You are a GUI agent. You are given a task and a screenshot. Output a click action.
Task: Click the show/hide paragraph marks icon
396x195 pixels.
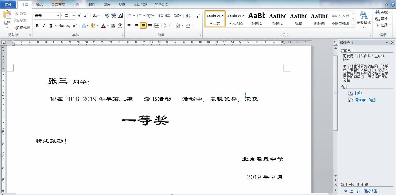pos(198,15)
